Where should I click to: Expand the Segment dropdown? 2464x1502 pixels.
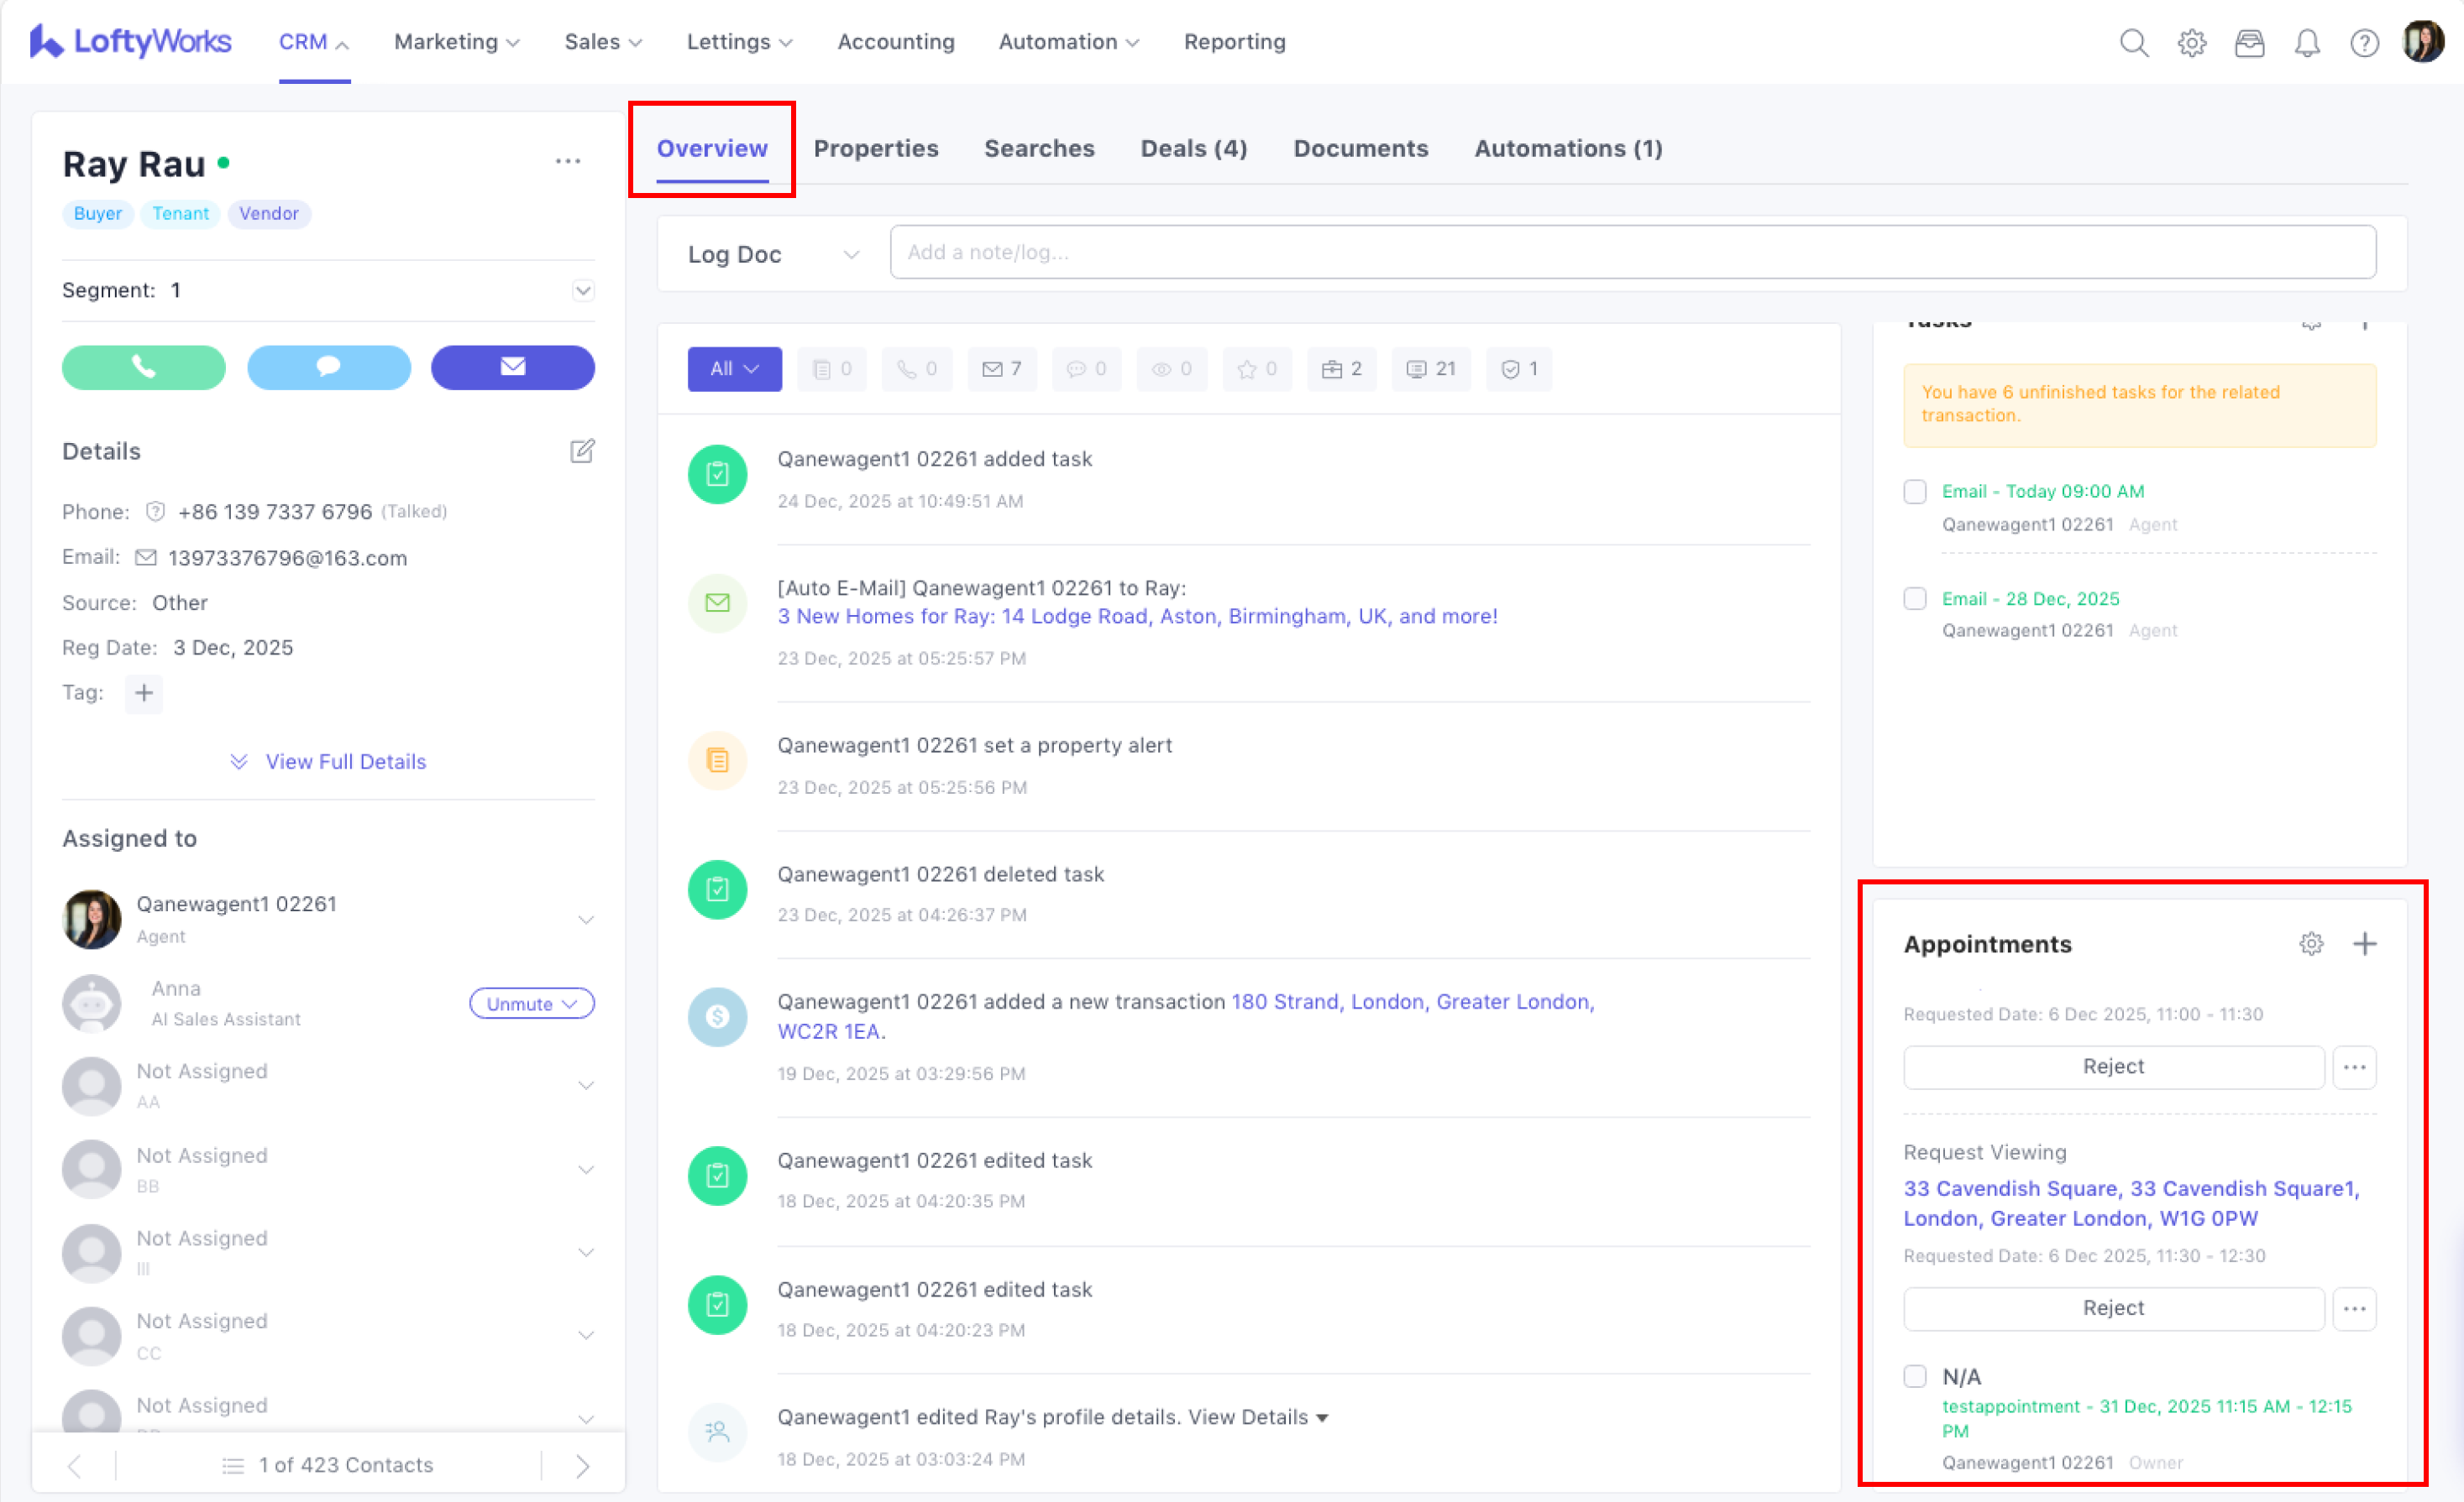(x=582, y=289)
